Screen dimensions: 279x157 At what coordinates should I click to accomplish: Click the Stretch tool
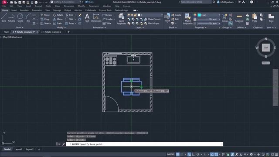point(45,23)
